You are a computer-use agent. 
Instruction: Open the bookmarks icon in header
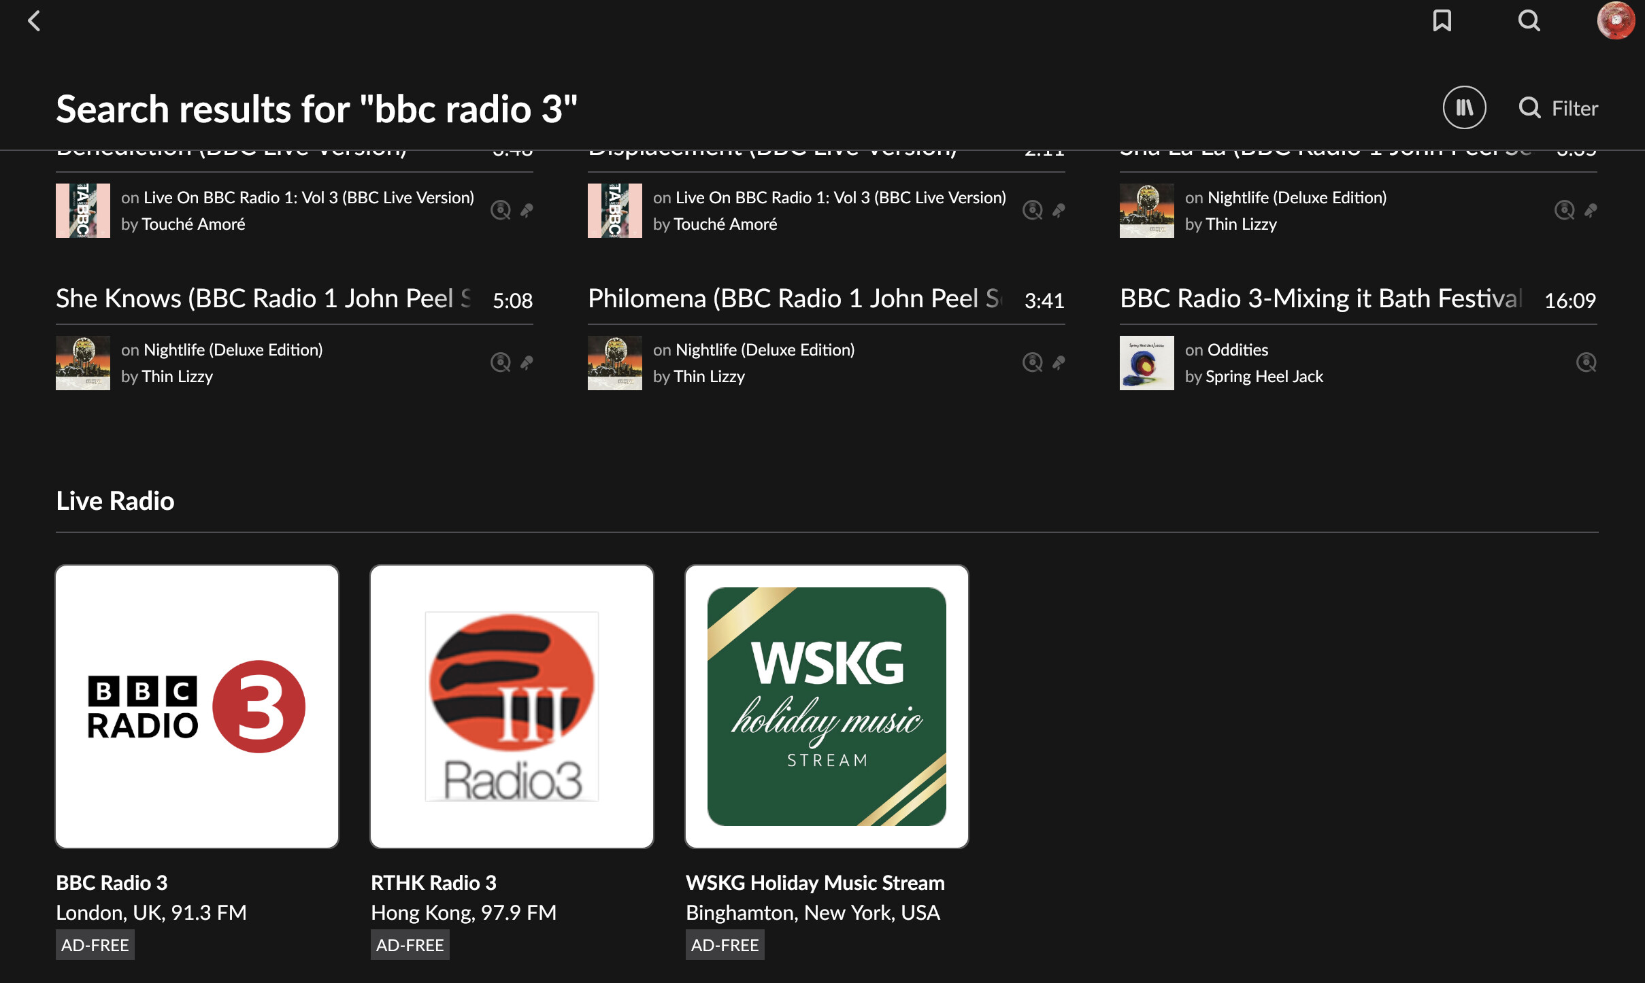pyautogui.click(x=1442, y=21)
